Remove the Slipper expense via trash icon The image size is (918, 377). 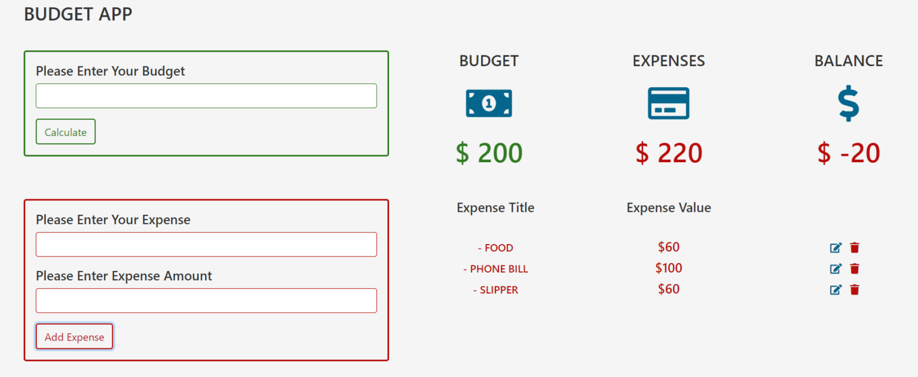click(855, 290)
